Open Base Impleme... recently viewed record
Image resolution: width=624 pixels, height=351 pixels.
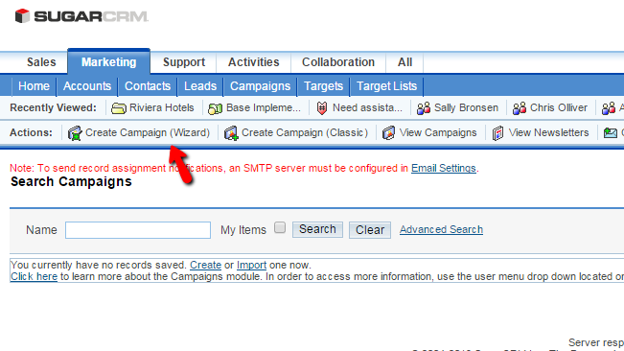click(264, 107)
